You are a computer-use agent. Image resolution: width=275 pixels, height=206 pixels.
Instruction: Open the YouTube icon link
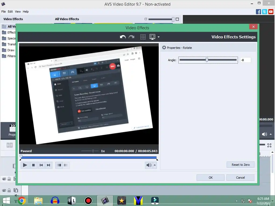(271, 12)
